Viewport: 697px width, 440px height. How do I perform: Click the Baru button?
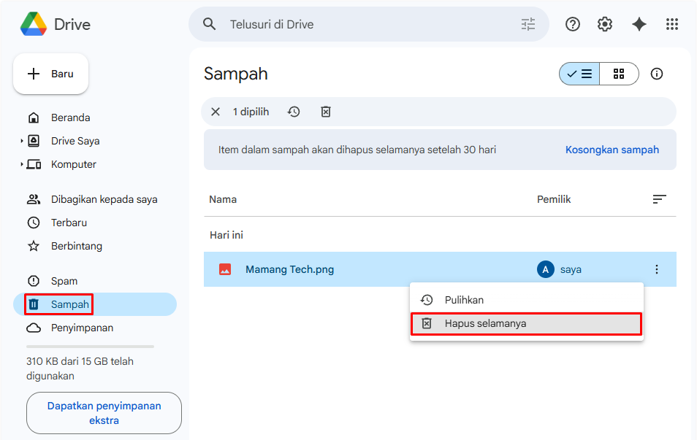[50, 74]
